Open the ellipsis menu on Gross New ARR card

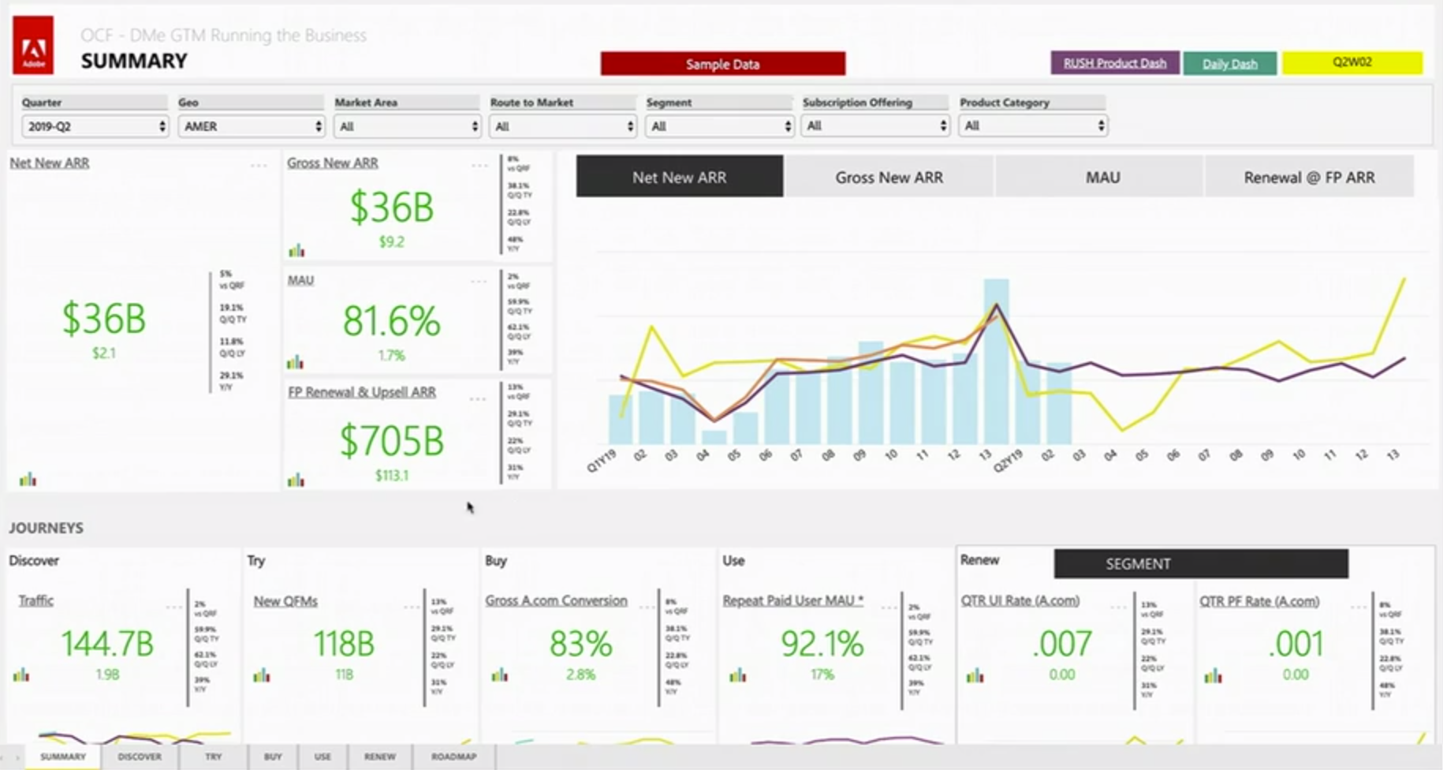[479, 163]
